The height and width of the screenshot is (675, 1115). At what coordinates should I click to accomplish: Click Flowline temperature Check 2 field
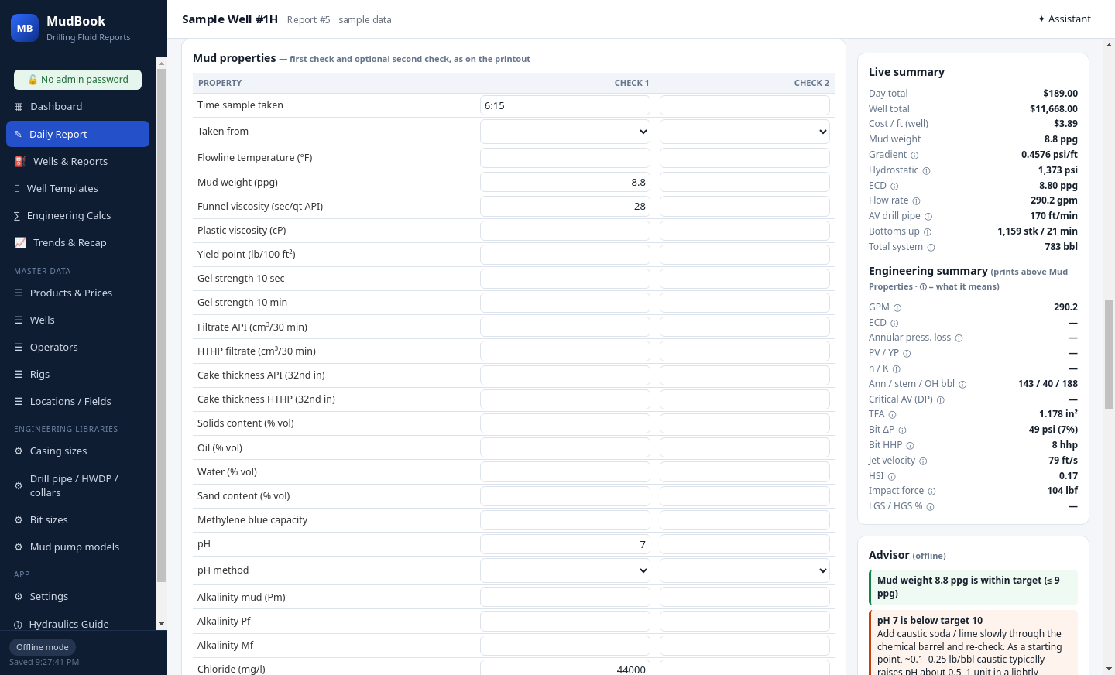pyautogui.click(x=745, y=158)
